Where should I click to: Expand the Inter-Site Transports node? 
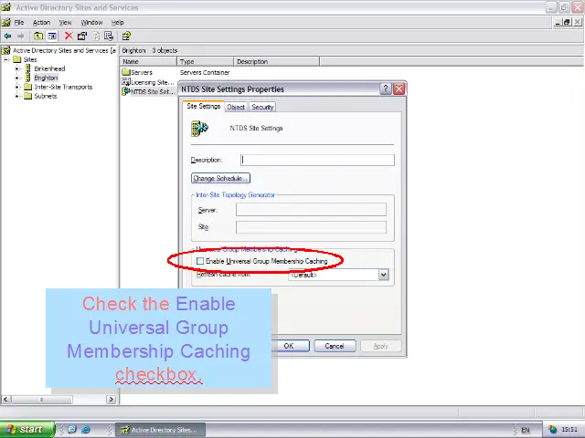(x=16, y=87)
